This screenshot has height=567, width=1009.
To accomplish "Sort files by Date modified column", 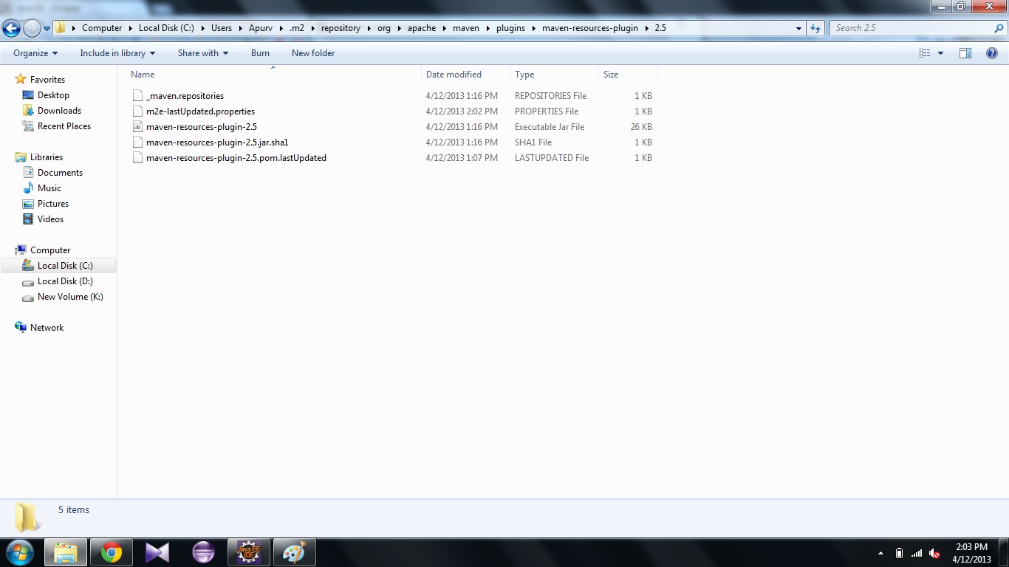I will point(454,75).
